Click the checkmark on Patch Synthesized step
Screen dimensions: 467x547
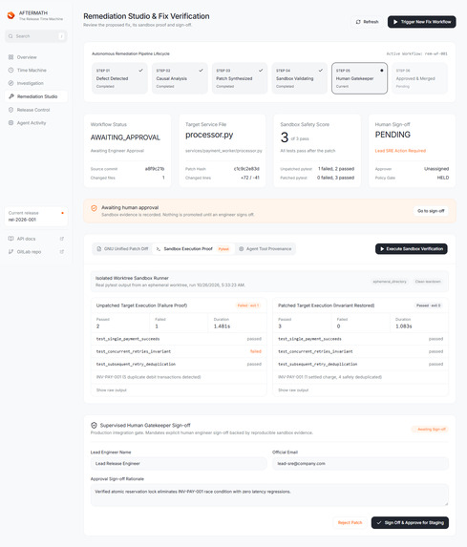point(261,70)
